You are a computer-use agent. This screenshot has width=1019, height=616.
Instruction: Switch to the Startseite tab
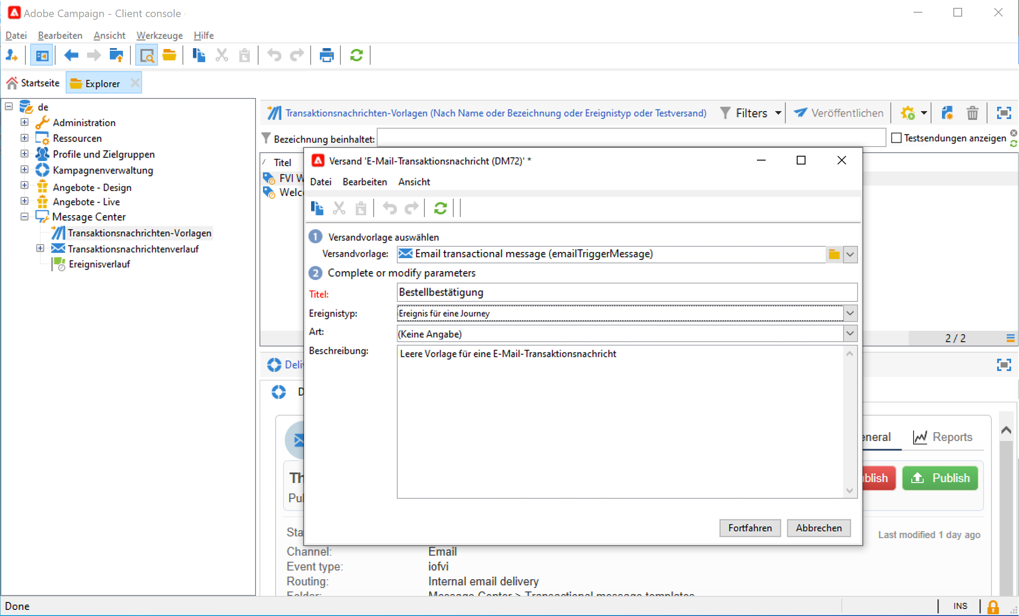[34, 83]
